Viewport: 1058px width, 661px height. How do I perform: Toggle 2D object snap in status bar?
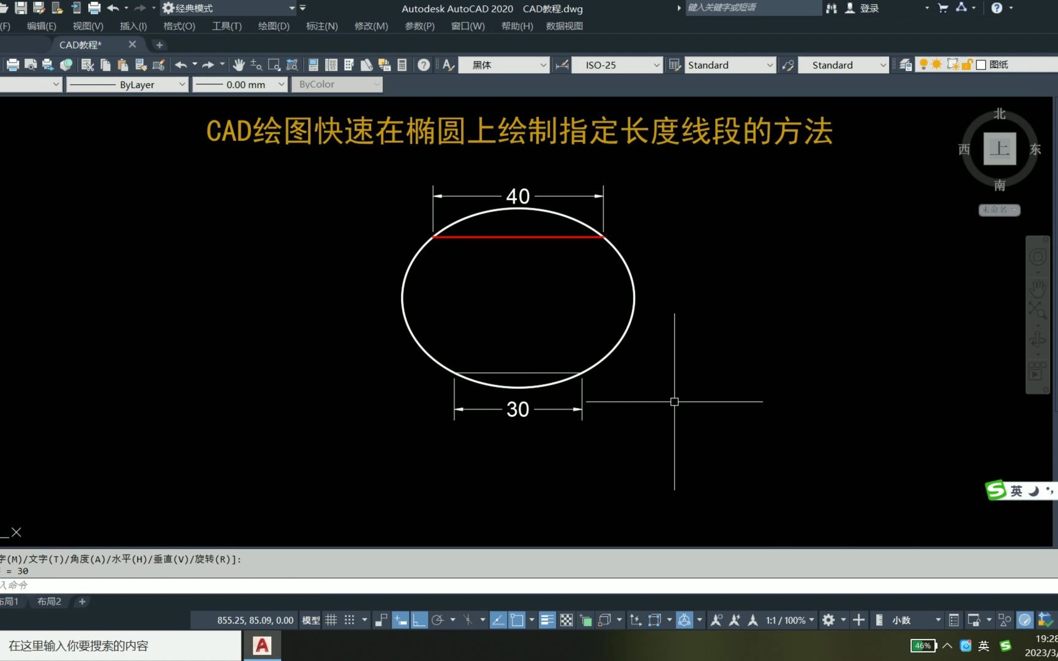coord(517,620)
